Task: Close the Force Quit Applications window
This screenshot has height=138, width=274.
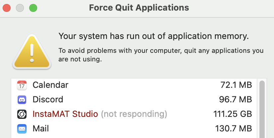Action: tap(7, 7)
